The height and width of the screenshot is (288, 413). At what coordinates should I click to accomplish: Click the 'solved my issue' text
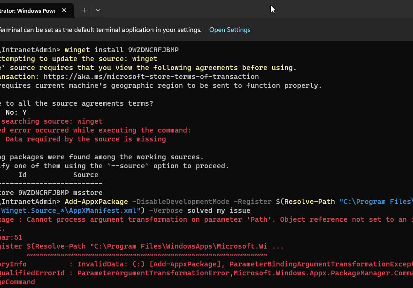tap(219, 210)
